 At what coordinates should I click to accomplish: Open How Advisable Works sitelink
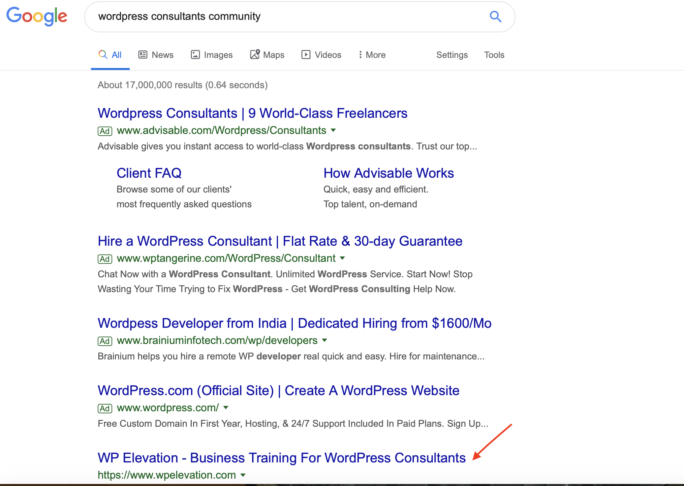coord(388,173)
